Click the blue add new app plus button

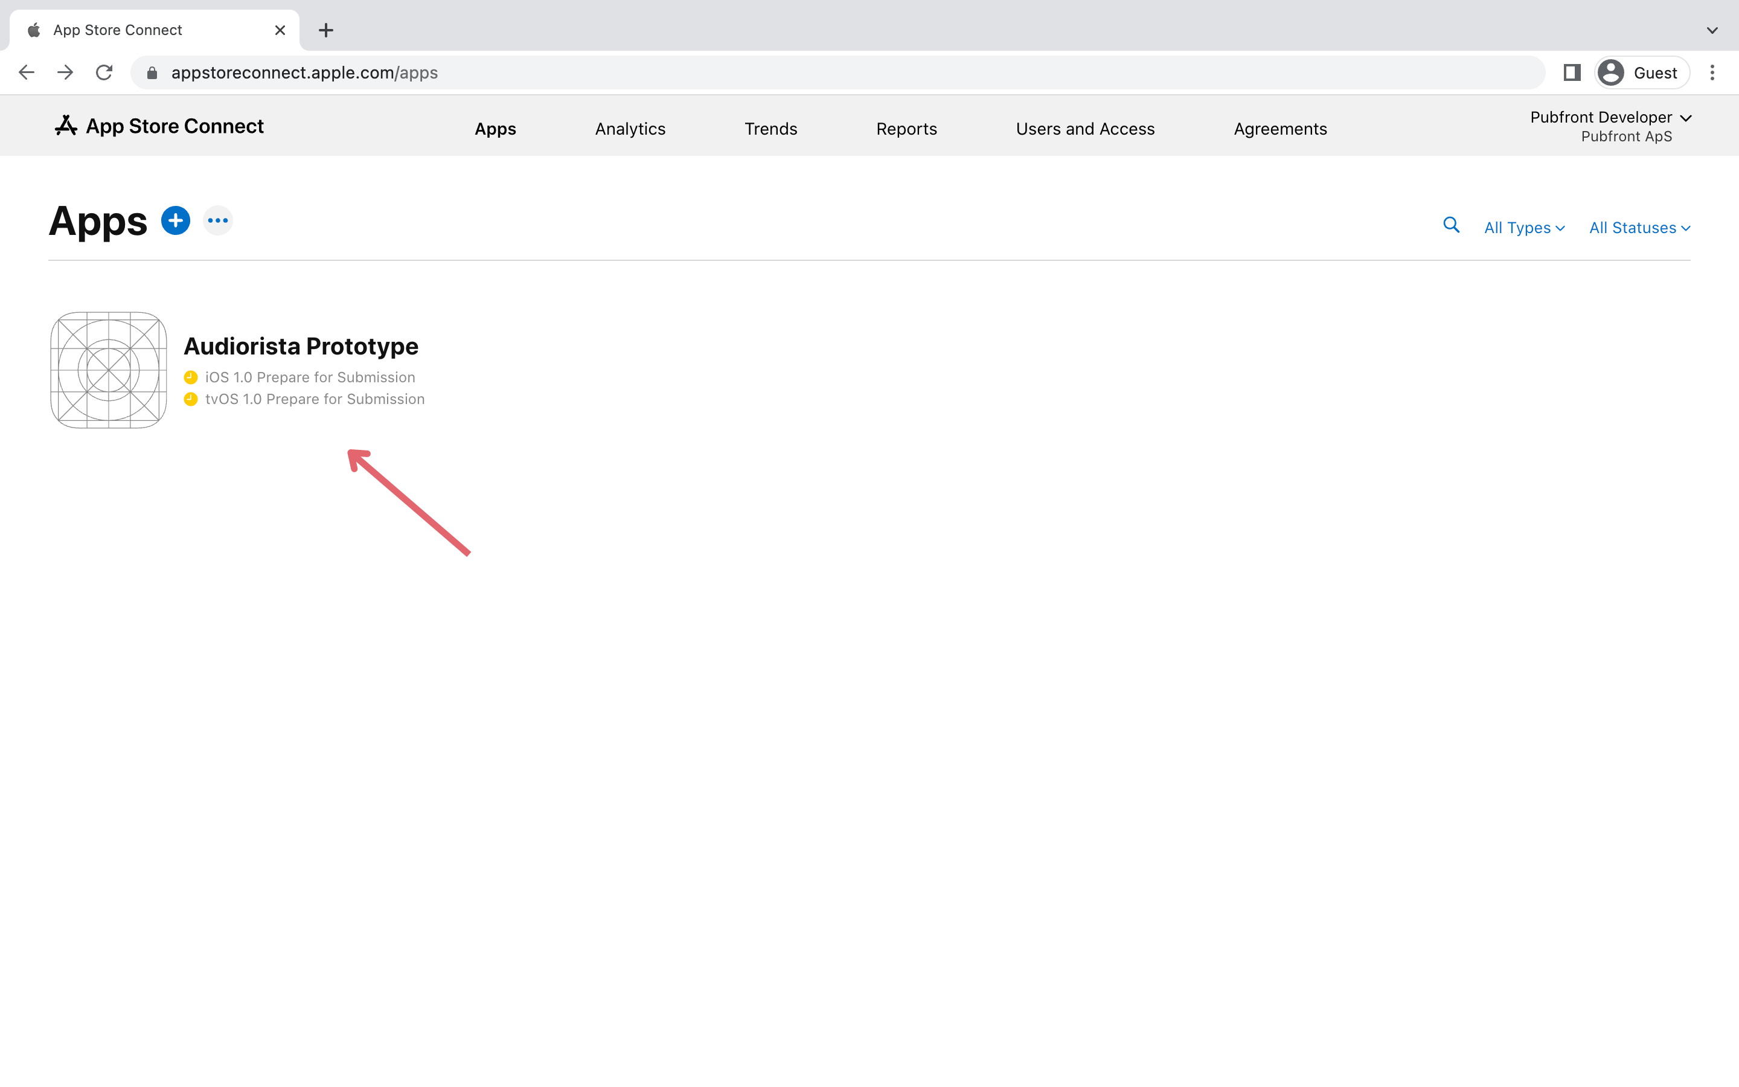175,220
